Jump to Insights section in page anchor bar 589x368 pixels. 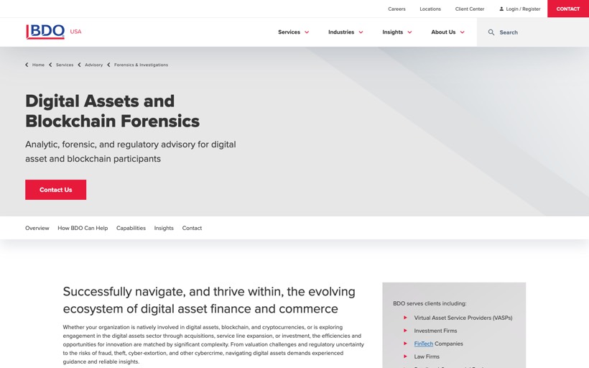(x=164, y=228)
